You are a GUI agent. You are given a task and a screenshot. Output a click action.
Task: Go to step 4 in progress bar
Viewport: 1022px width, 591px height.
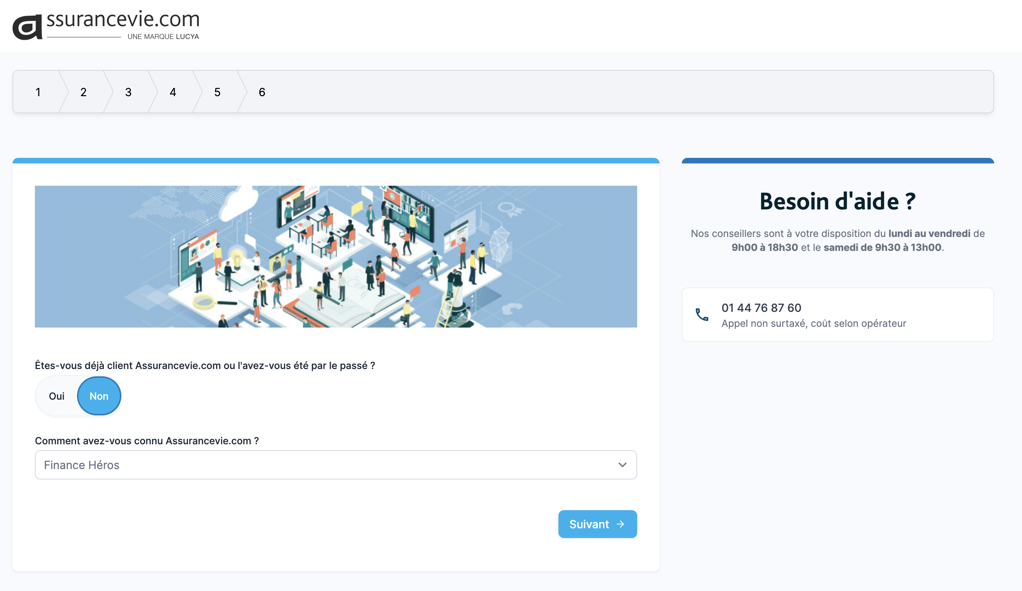(x=173, y=92)
